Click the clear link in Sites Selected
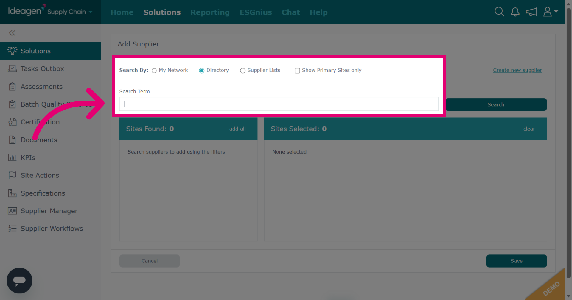The image size is (572, 300). [x=529, y=129]
